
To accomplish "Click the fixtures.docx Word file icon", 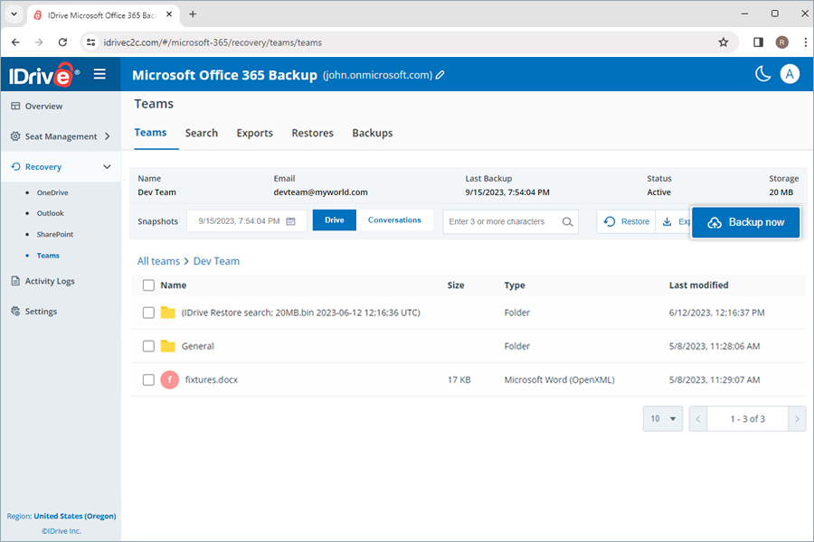I will point(169,379).
